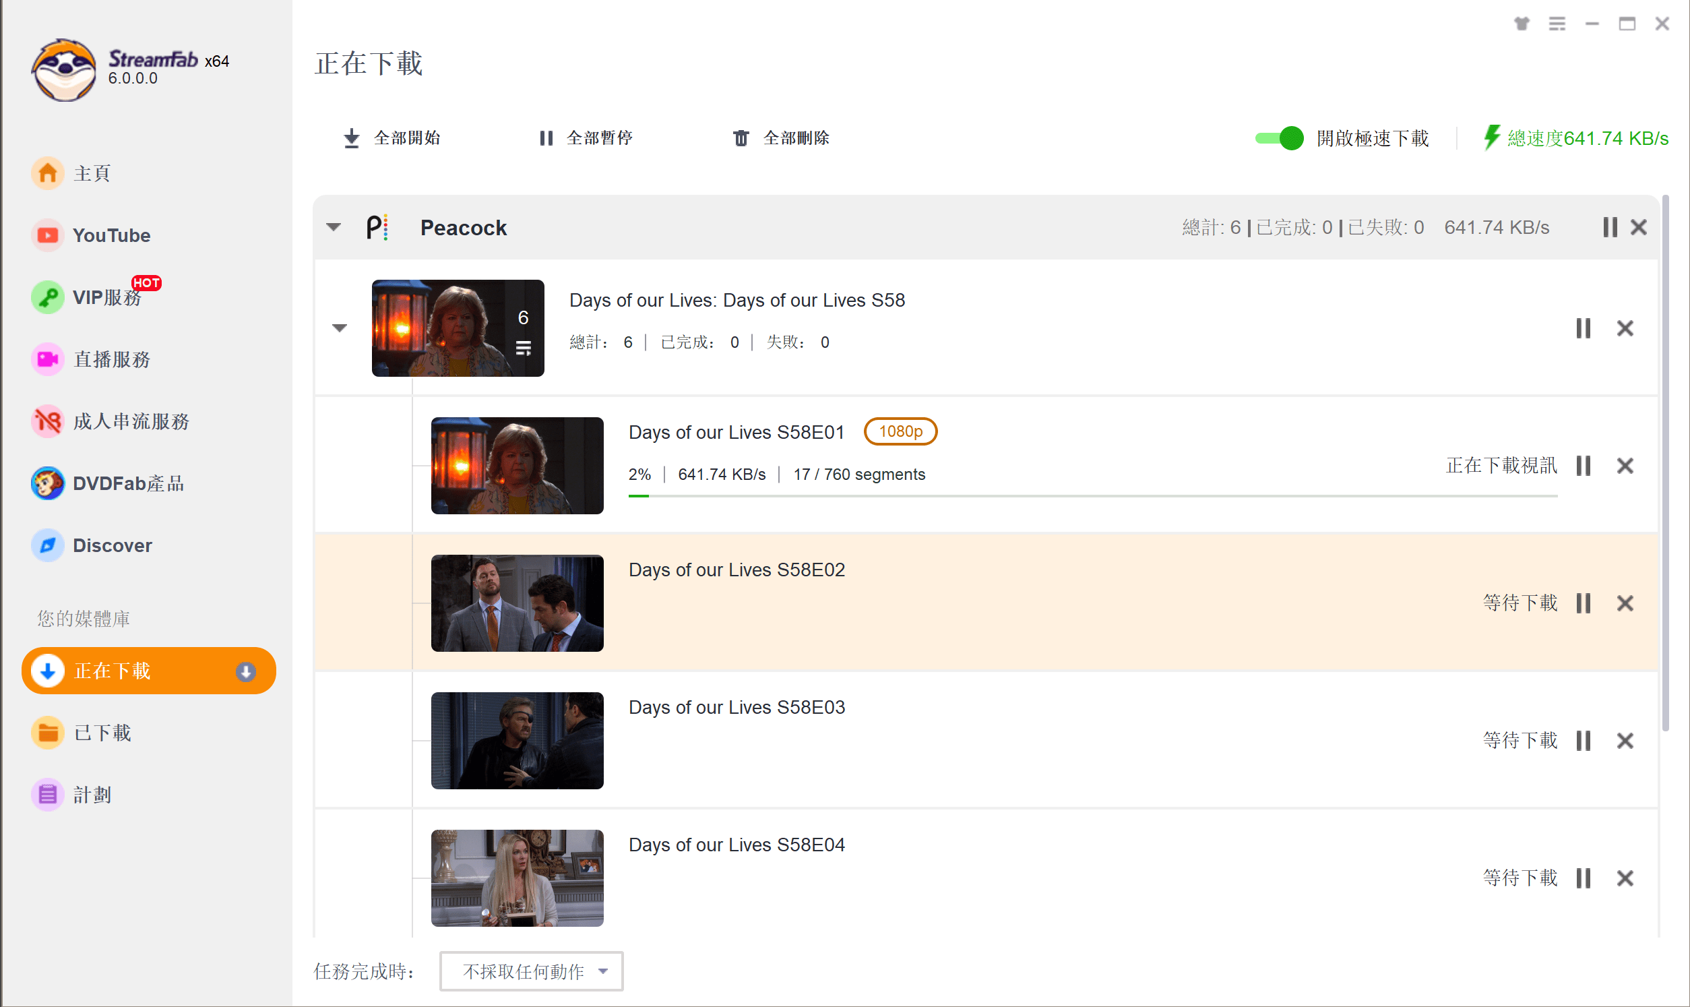The width and height of the screenshot is (1690, 1007).
Task: Click the title Days of our Lives S58E01
Action: (x=737, y=432)
